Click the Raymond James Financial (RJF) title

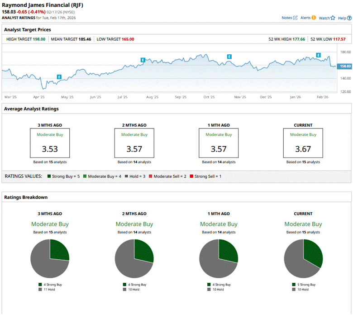(x=43, y=5)
